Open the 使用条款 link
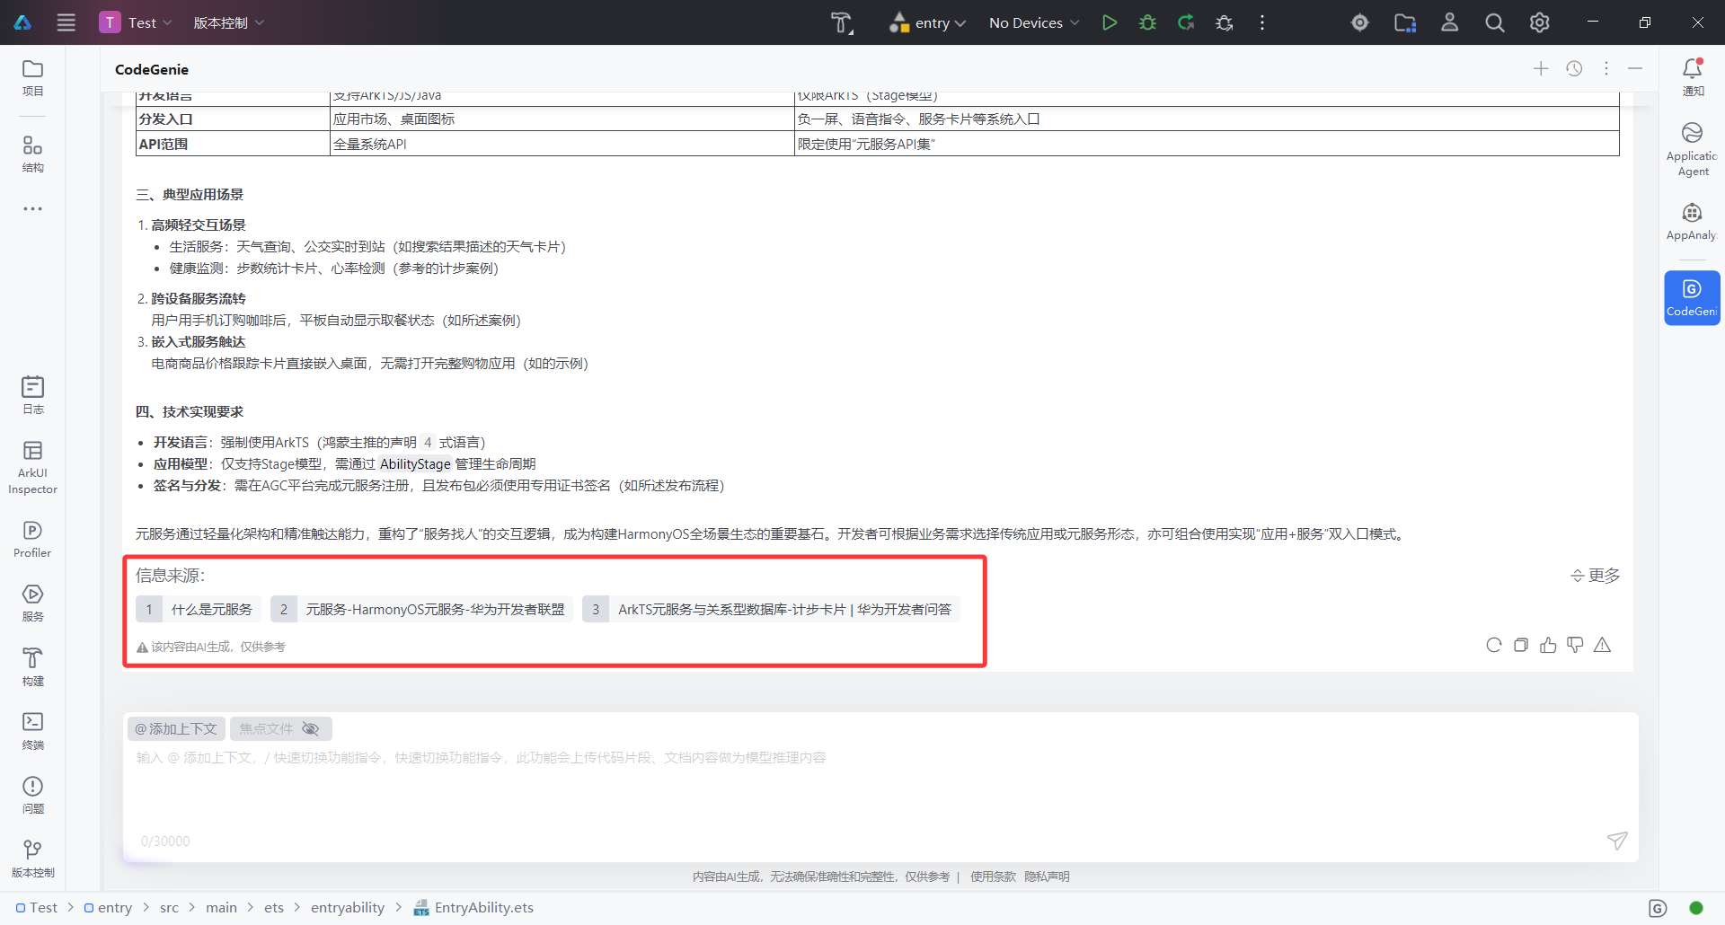The image size is (1725, 925). coord(993,877)
